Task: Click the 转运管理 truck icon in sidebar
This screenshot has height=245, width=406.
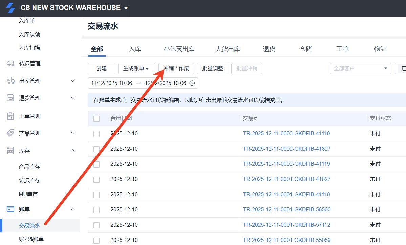Action: point(10,64)
